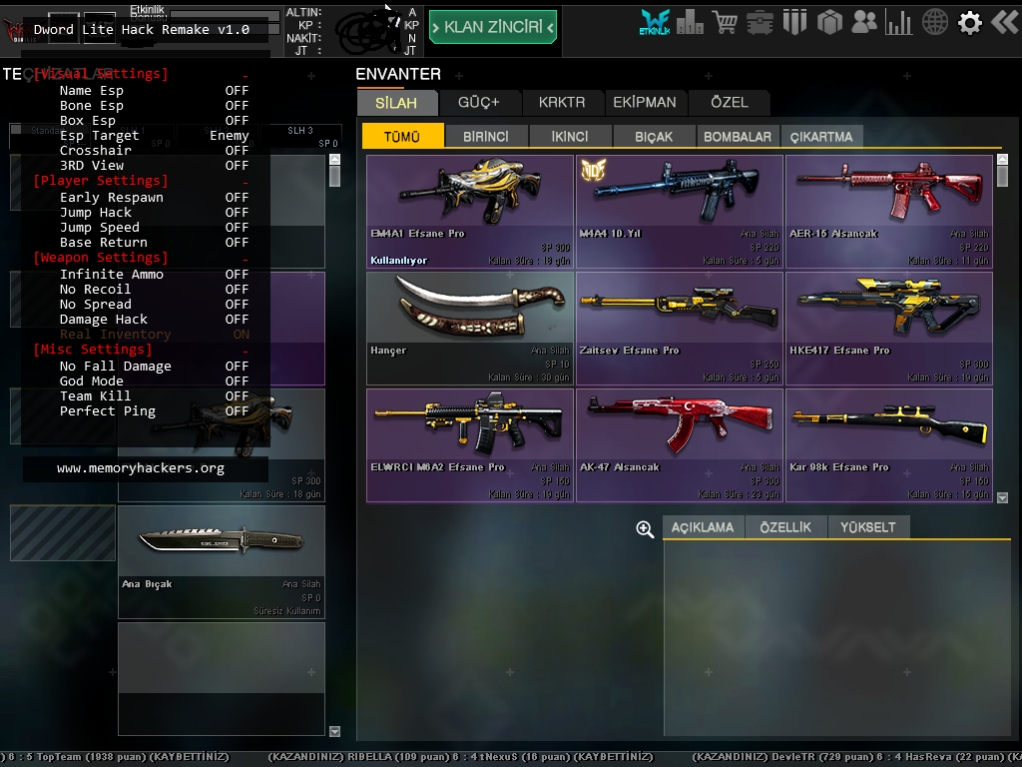Collapse the [Player Settings] section
This screenshot has width=1022, height=767.
pyautogui.click(x=142, y=181)
